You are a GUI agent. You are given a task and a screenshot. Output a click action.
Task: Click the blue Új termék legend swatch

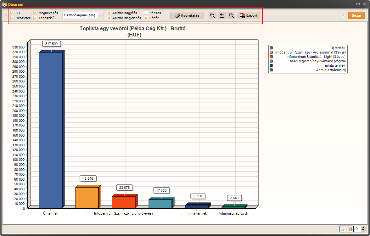point(271,48)
